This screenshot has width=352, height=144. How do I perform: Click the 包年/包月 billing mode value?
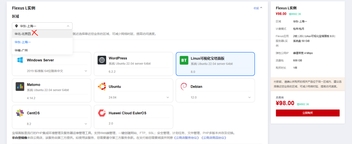299,29
